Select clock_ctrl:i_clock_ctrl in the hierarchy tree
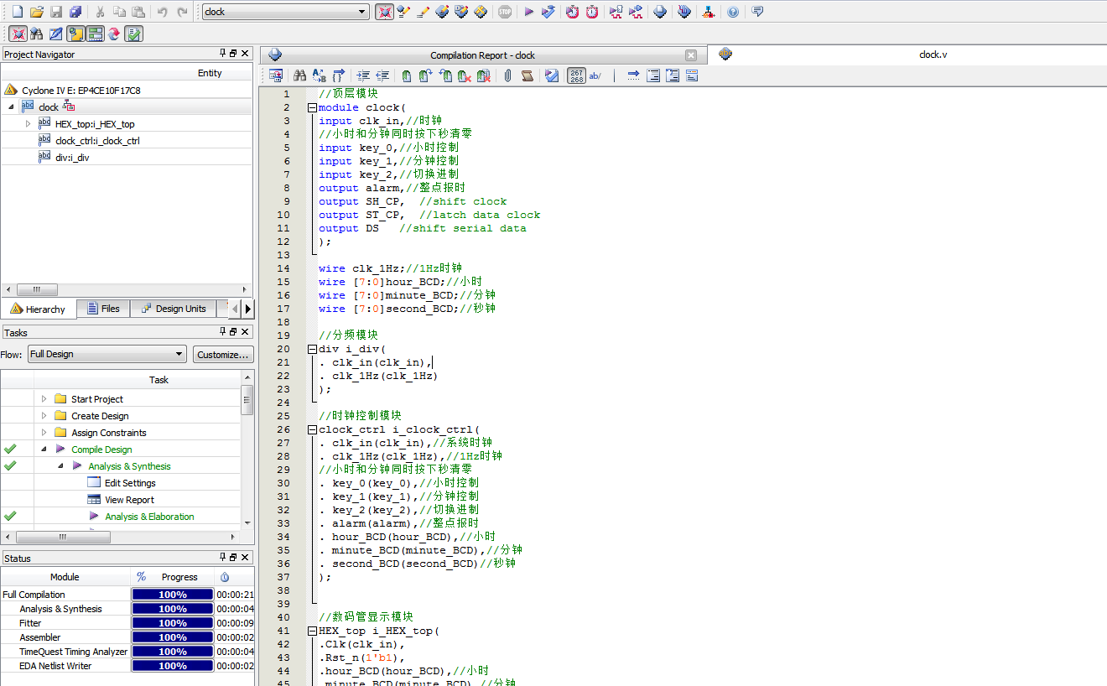This screenshot has width=1107, height=686. tap(97, 140)
